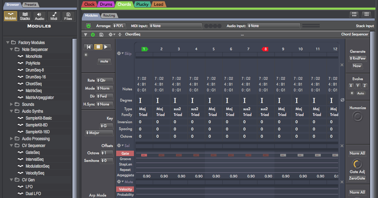Open the MIDI Input dropdown
Image resolution: width=378 pixels, height=198 pixels.
pos(176,26)
